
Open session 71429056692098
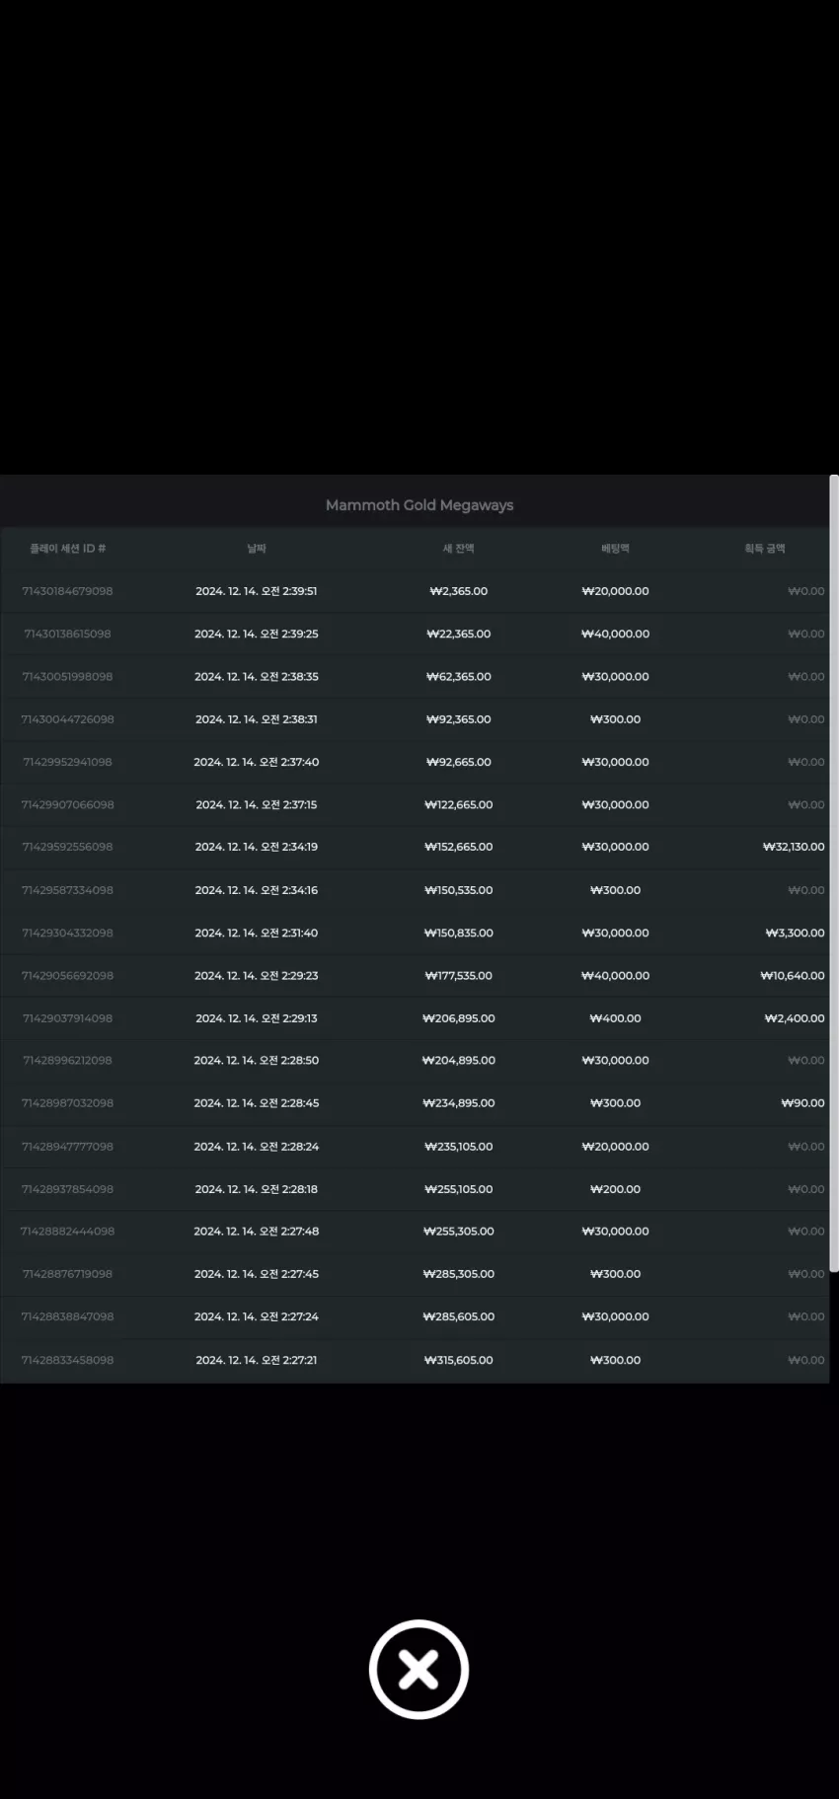click(67, 975)
